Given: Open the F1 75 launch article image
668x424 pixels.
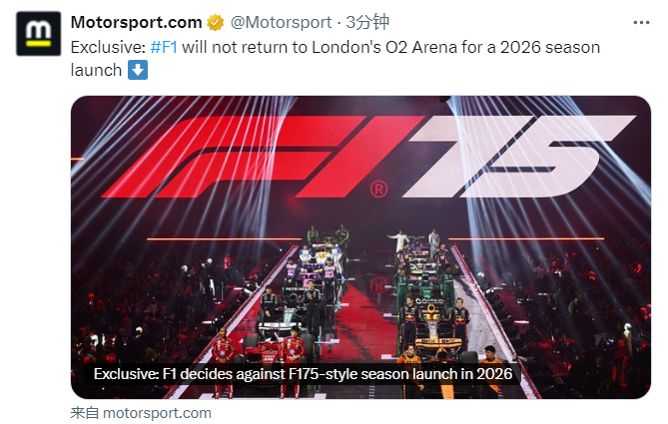Looking at the screenshot, I should pos(360,246).
